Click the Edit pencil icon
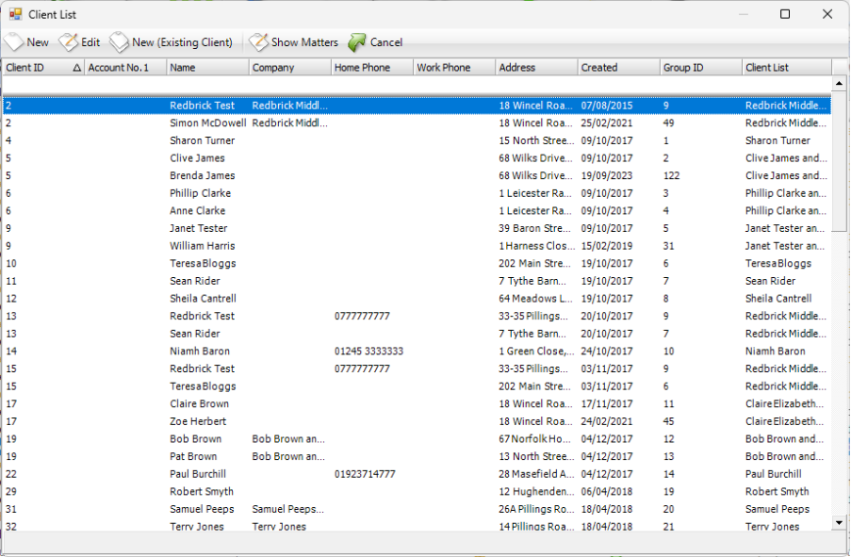Image resolution: width=851 pixels, height=557 pixels. [67, 41]
